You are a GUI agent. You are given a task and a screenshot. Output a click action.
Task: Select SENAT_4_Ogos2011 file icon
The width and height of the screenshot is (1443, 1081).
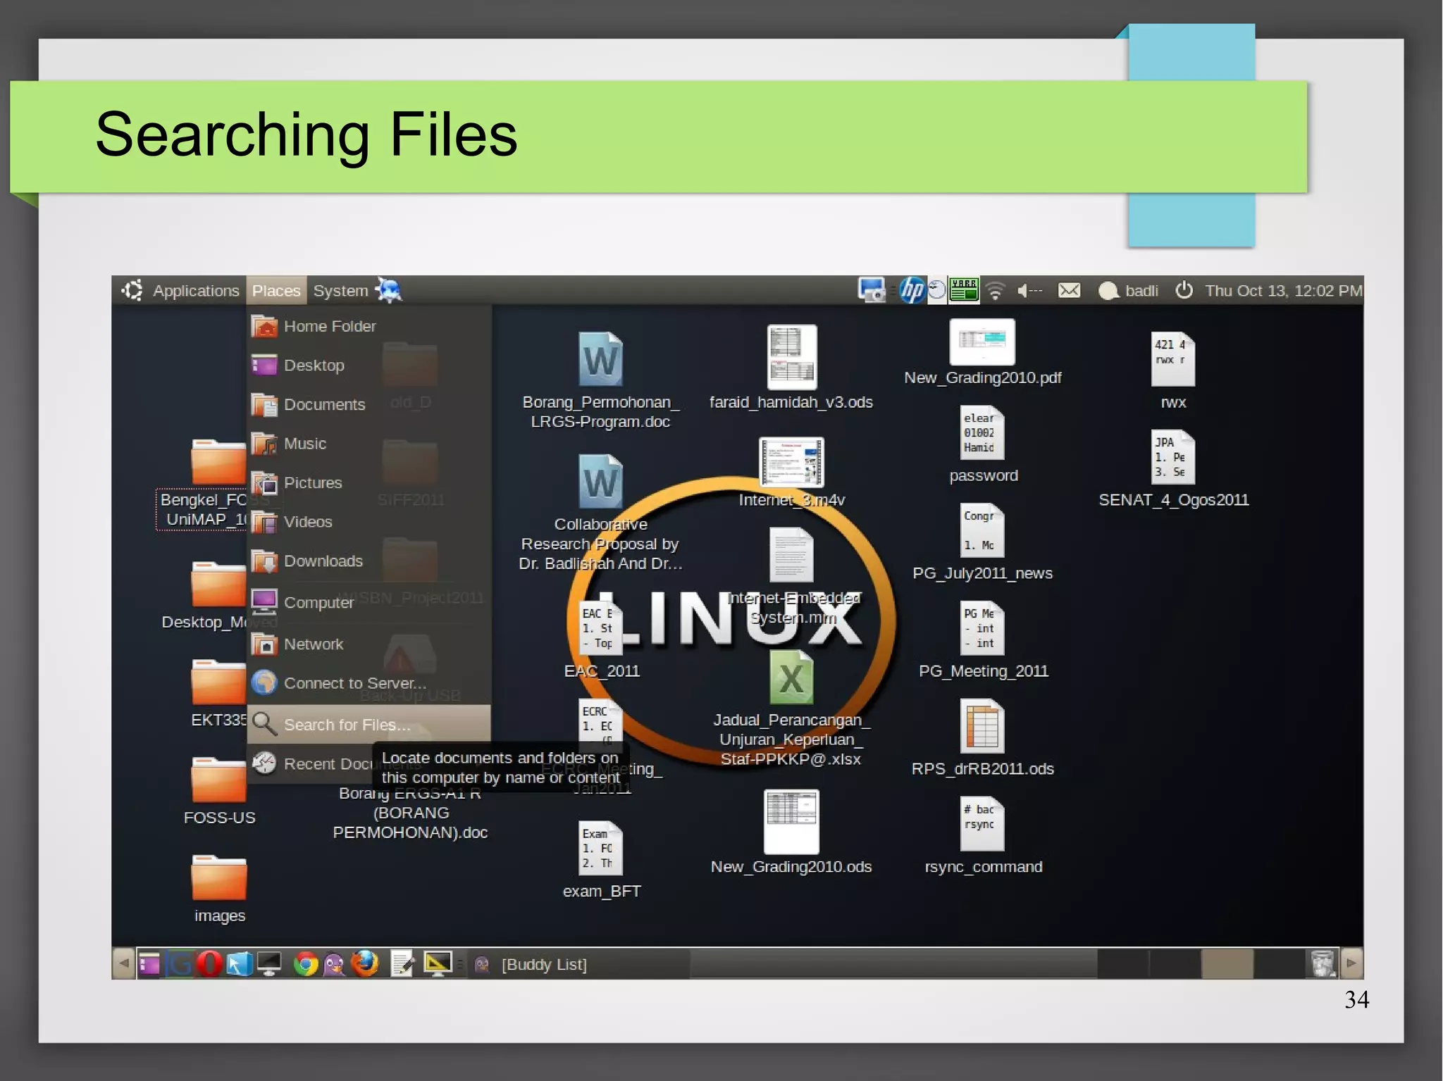tap(1173, 457)
